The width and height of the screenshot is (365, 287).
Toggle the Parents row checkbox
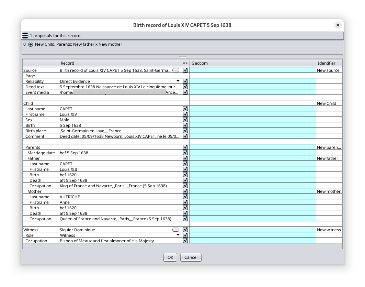185,147
